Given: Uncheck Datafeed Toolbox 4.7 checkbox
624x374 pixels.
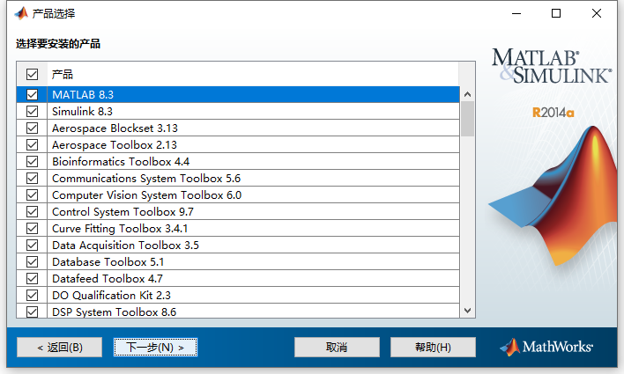Looking at the screenshot, I should (x=33, y=278).
